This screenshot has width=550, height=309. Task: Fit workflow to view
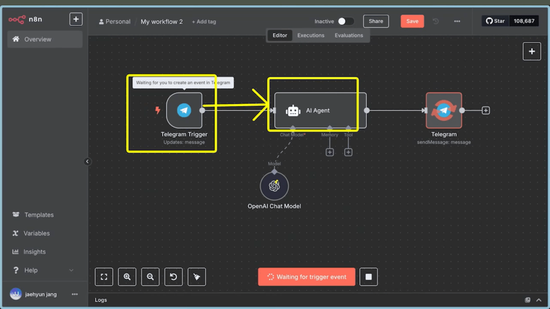104,277
